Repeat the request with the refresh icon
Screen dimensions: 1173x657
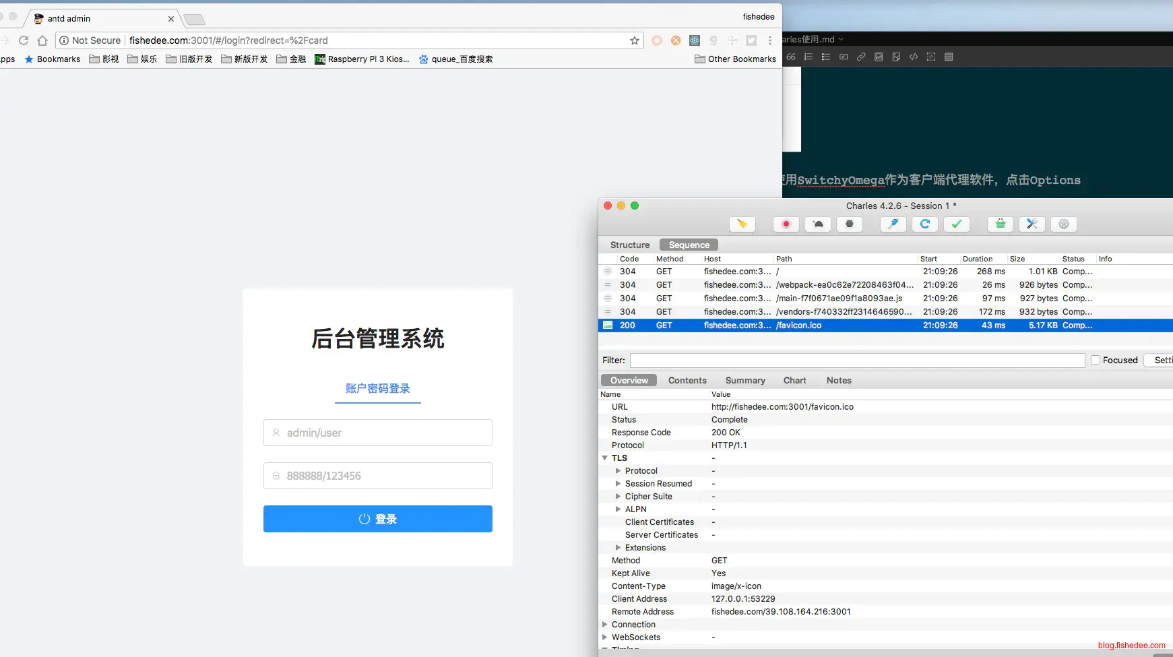925,224
